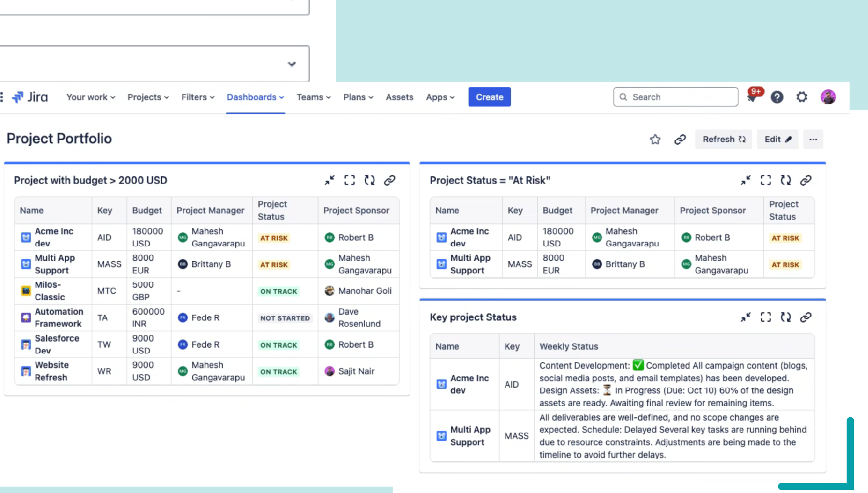Star the Project Portfolio dashboard

click(655, 139)
